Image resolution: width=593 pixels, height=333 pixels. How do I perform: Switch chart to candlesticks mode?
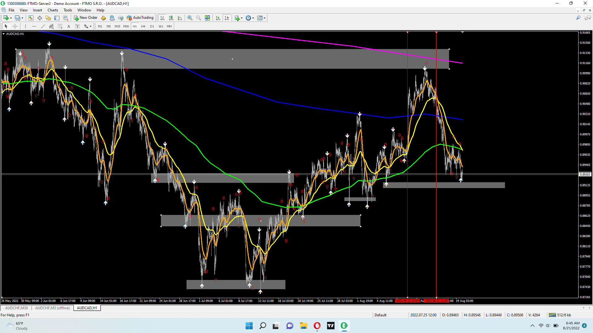coord(171,18)
